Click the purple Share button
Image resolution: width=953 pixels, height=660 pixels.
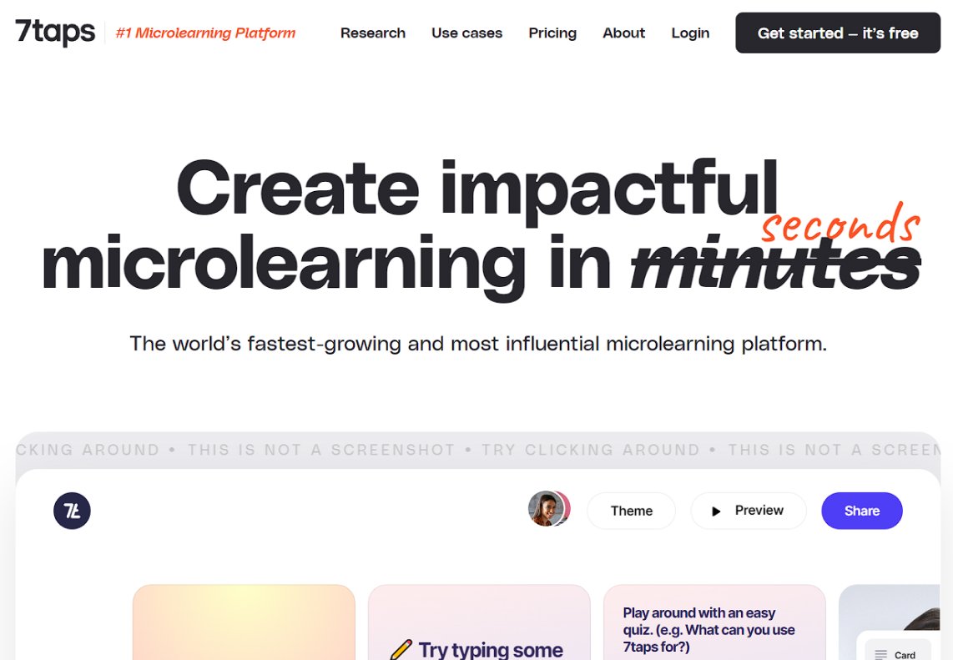click(862, 511)
